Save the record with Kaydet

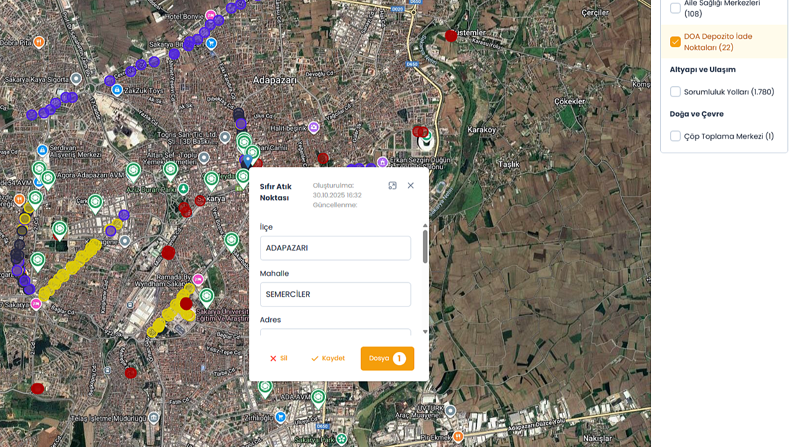(x=328, y=358)
